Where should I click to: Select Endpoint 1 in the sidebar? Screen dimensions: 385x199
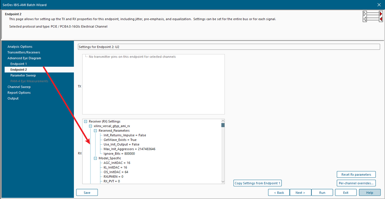(19, 64)
